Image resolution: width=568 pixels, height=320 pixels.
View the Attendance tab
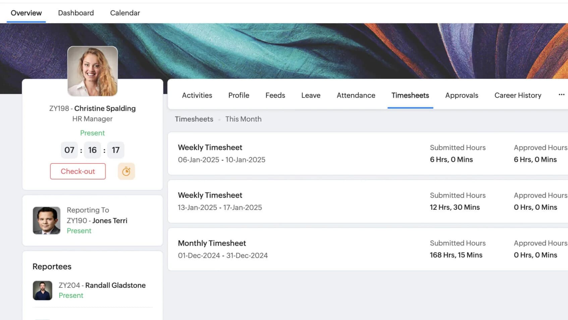coord(356,95)
